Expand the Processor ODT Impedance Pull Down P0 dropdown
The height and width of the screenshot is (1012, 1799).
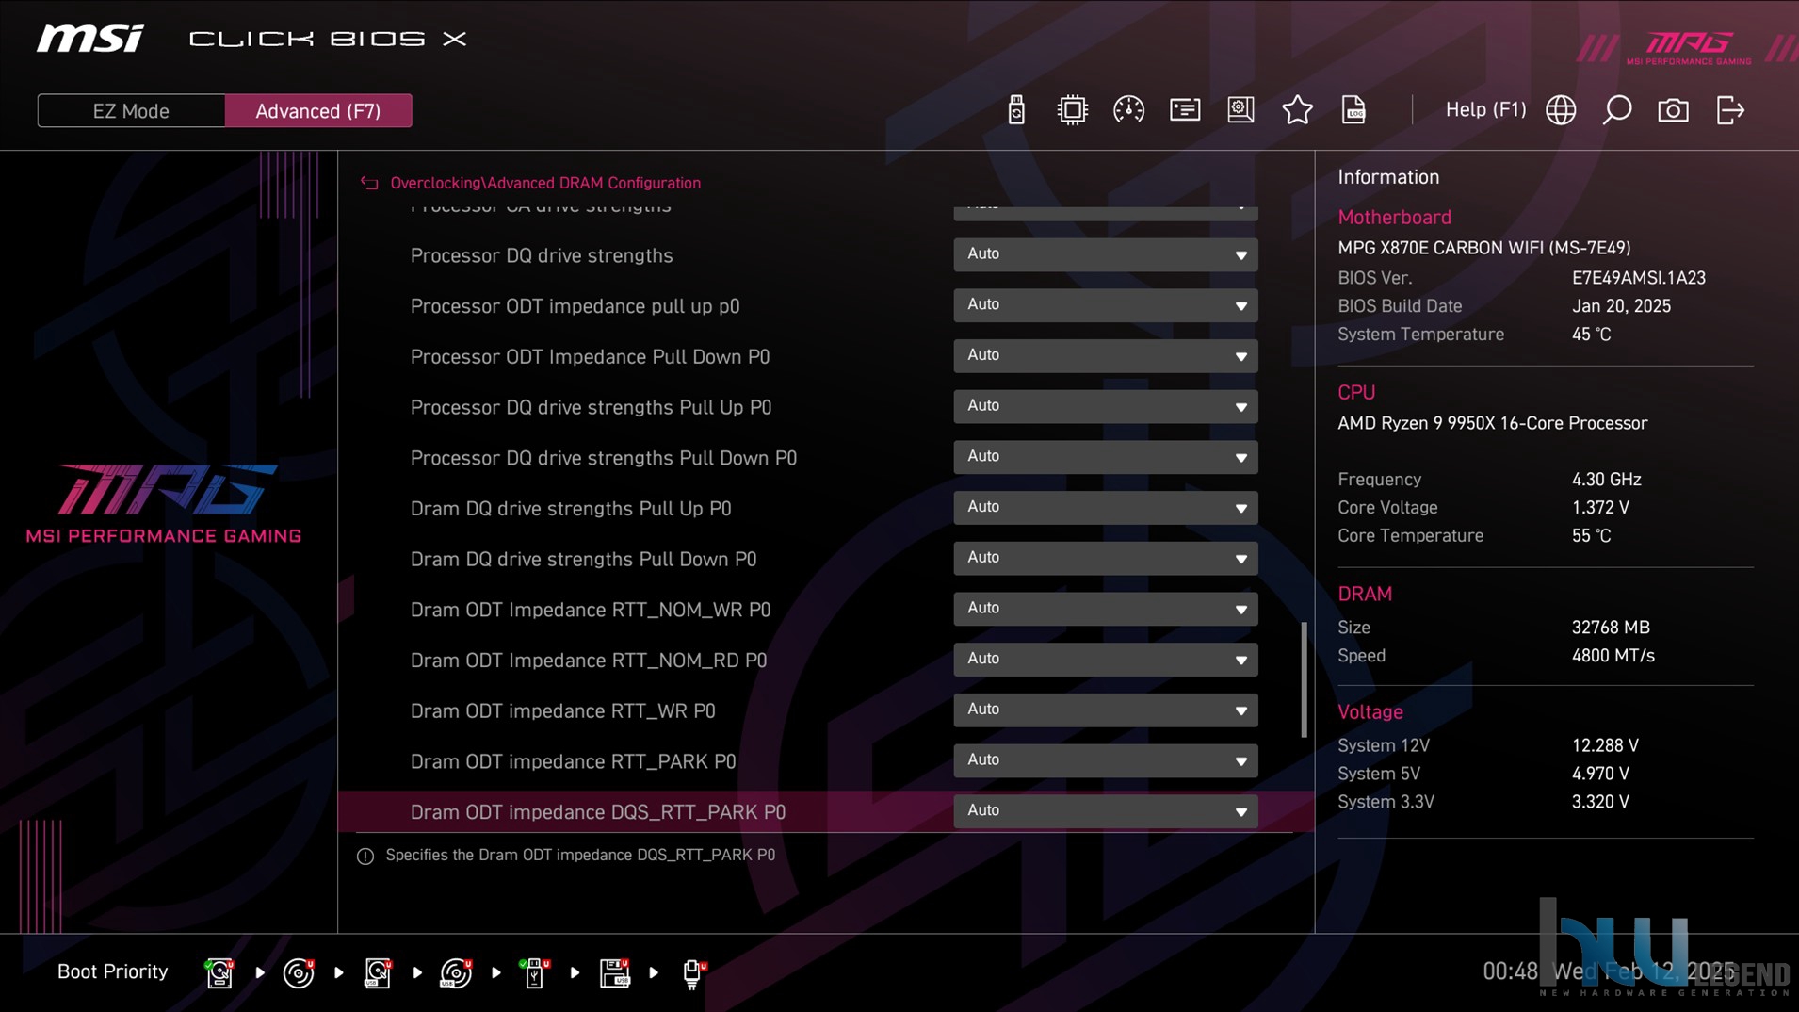[x=1105, y=356]
